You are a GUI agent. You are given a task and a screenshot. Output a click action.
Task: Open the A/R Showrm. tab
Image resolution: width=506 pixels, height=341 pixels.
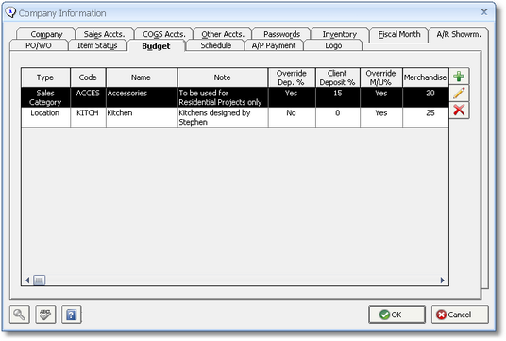click(458, 34)
